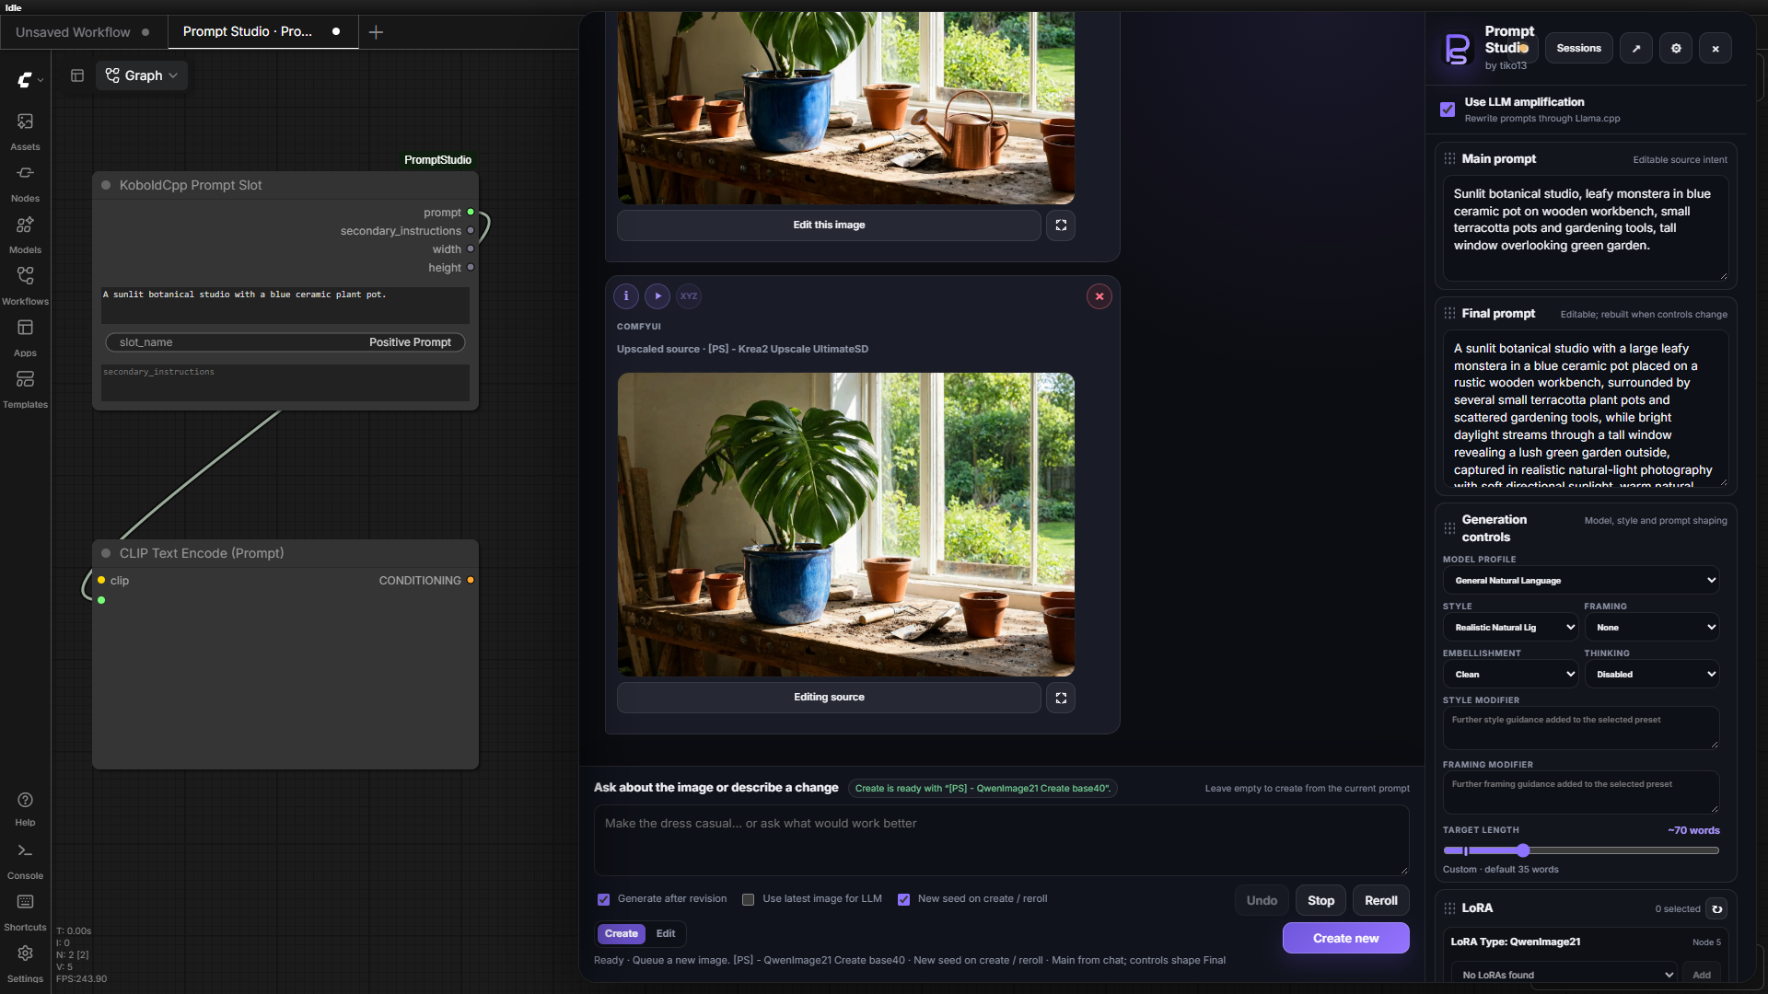
Task: Toggle Use LLM amplification checkbox
Action: [1448, 110]
